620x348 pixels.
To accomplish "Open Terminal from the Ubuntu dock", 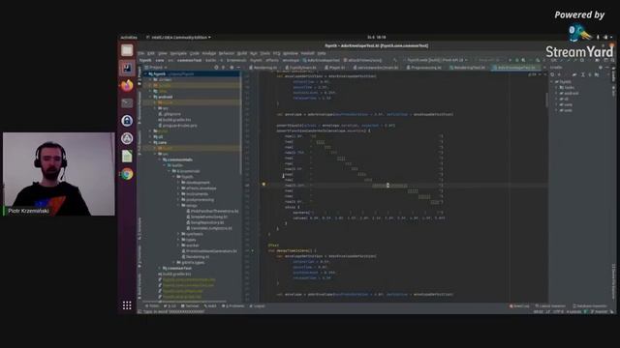I will [127, 103].
